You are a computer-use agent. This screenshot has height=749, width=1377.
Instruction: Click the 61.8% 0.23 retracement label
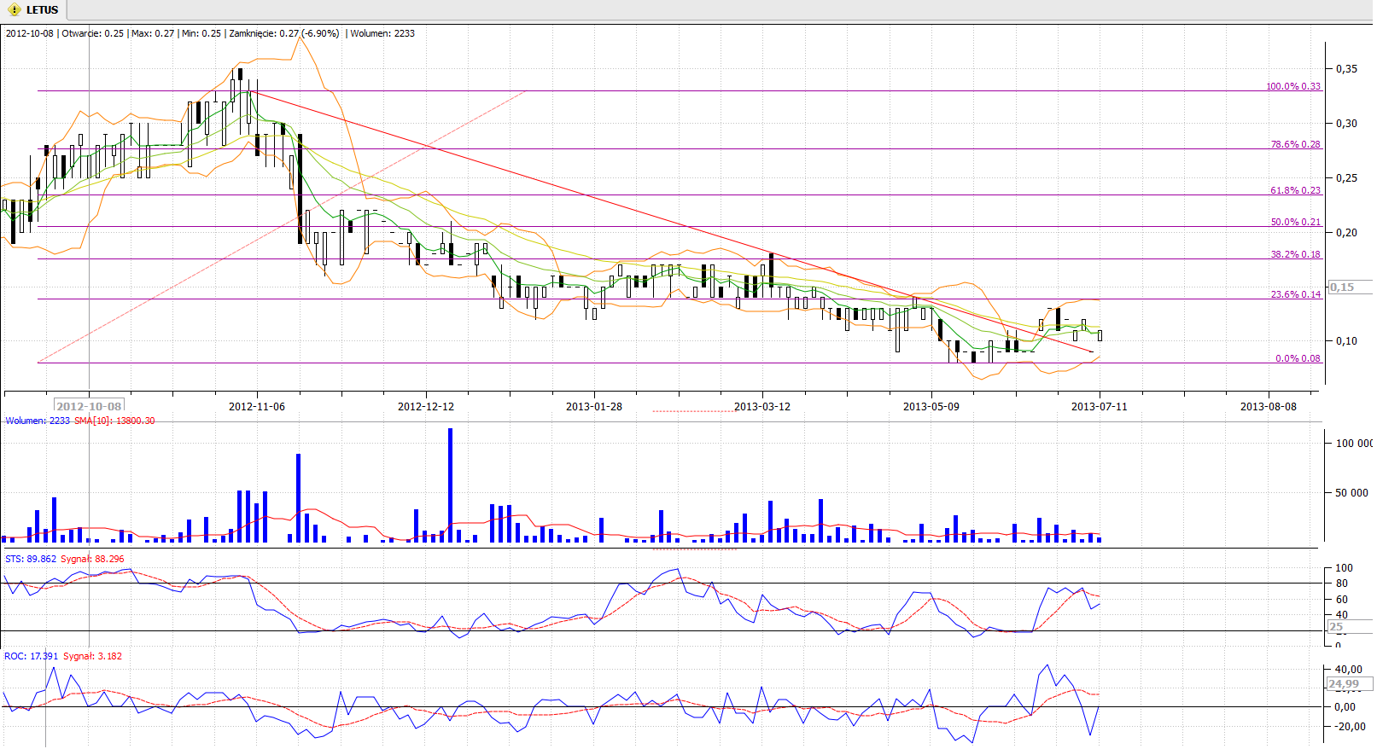click(x=1295, y=190)
